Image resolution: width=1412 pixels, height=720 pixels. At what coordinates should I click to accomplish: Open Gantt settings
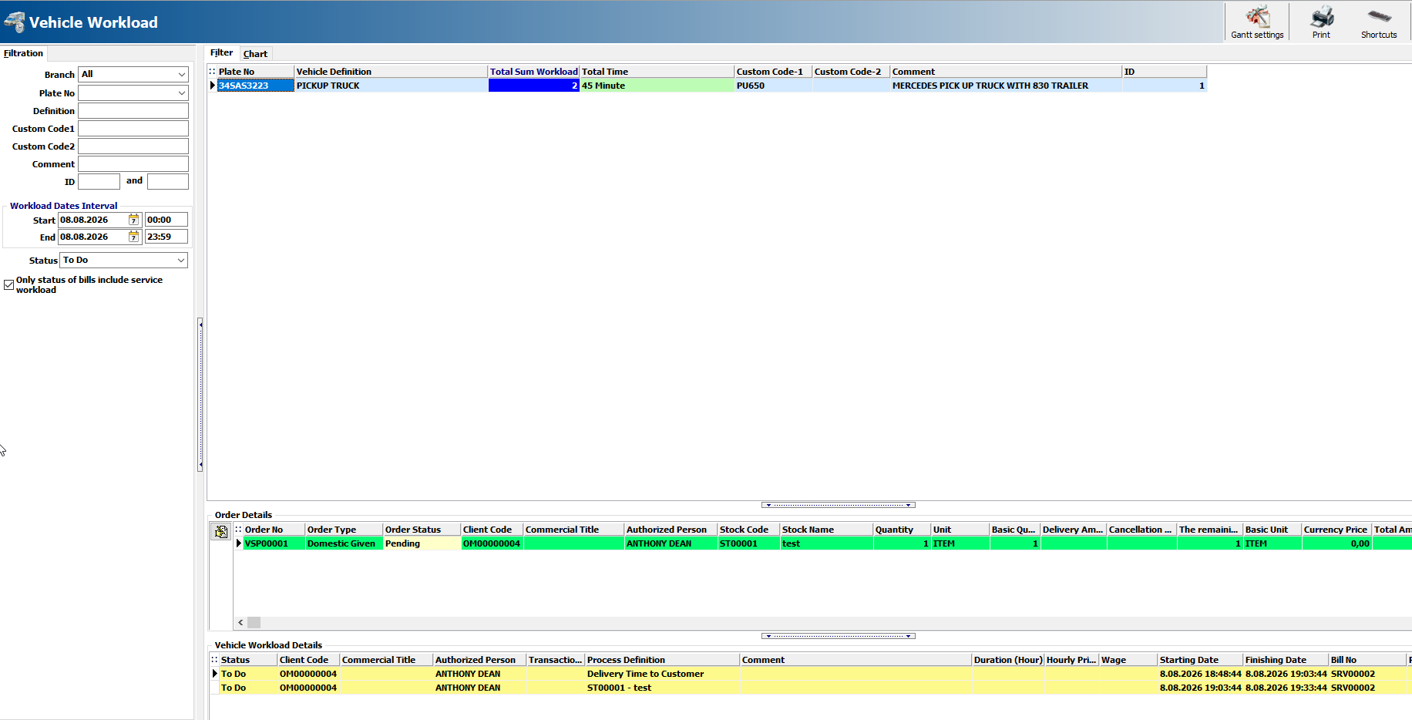coord(1257,22)
